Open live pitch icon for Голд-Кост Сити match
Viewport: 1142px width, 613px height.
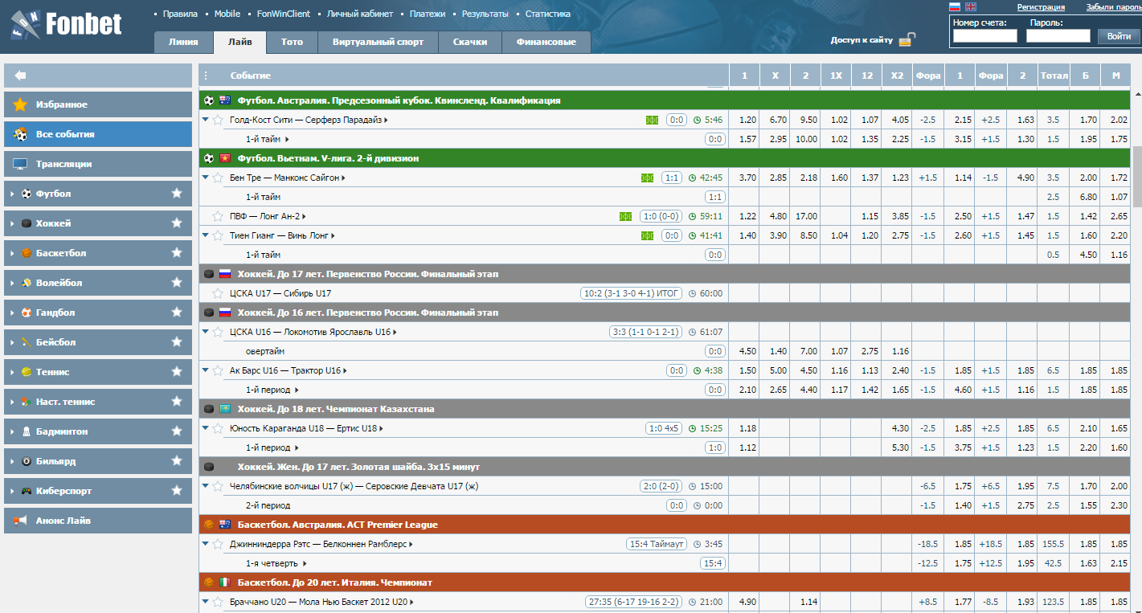pos(652,120)
